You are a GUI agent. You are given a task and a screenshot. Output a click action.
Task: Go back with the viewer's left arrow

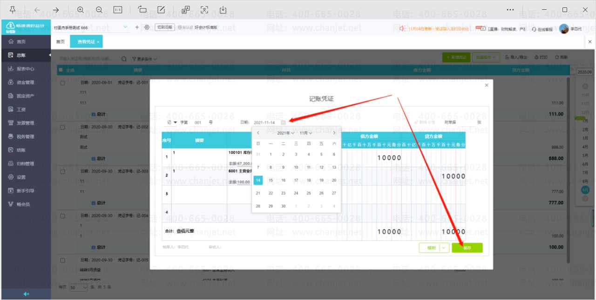pos(38,9)
